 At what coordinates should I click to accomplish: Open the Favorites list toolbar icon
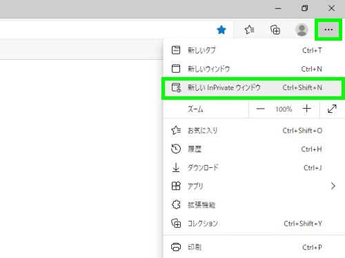tap(249, 30)
